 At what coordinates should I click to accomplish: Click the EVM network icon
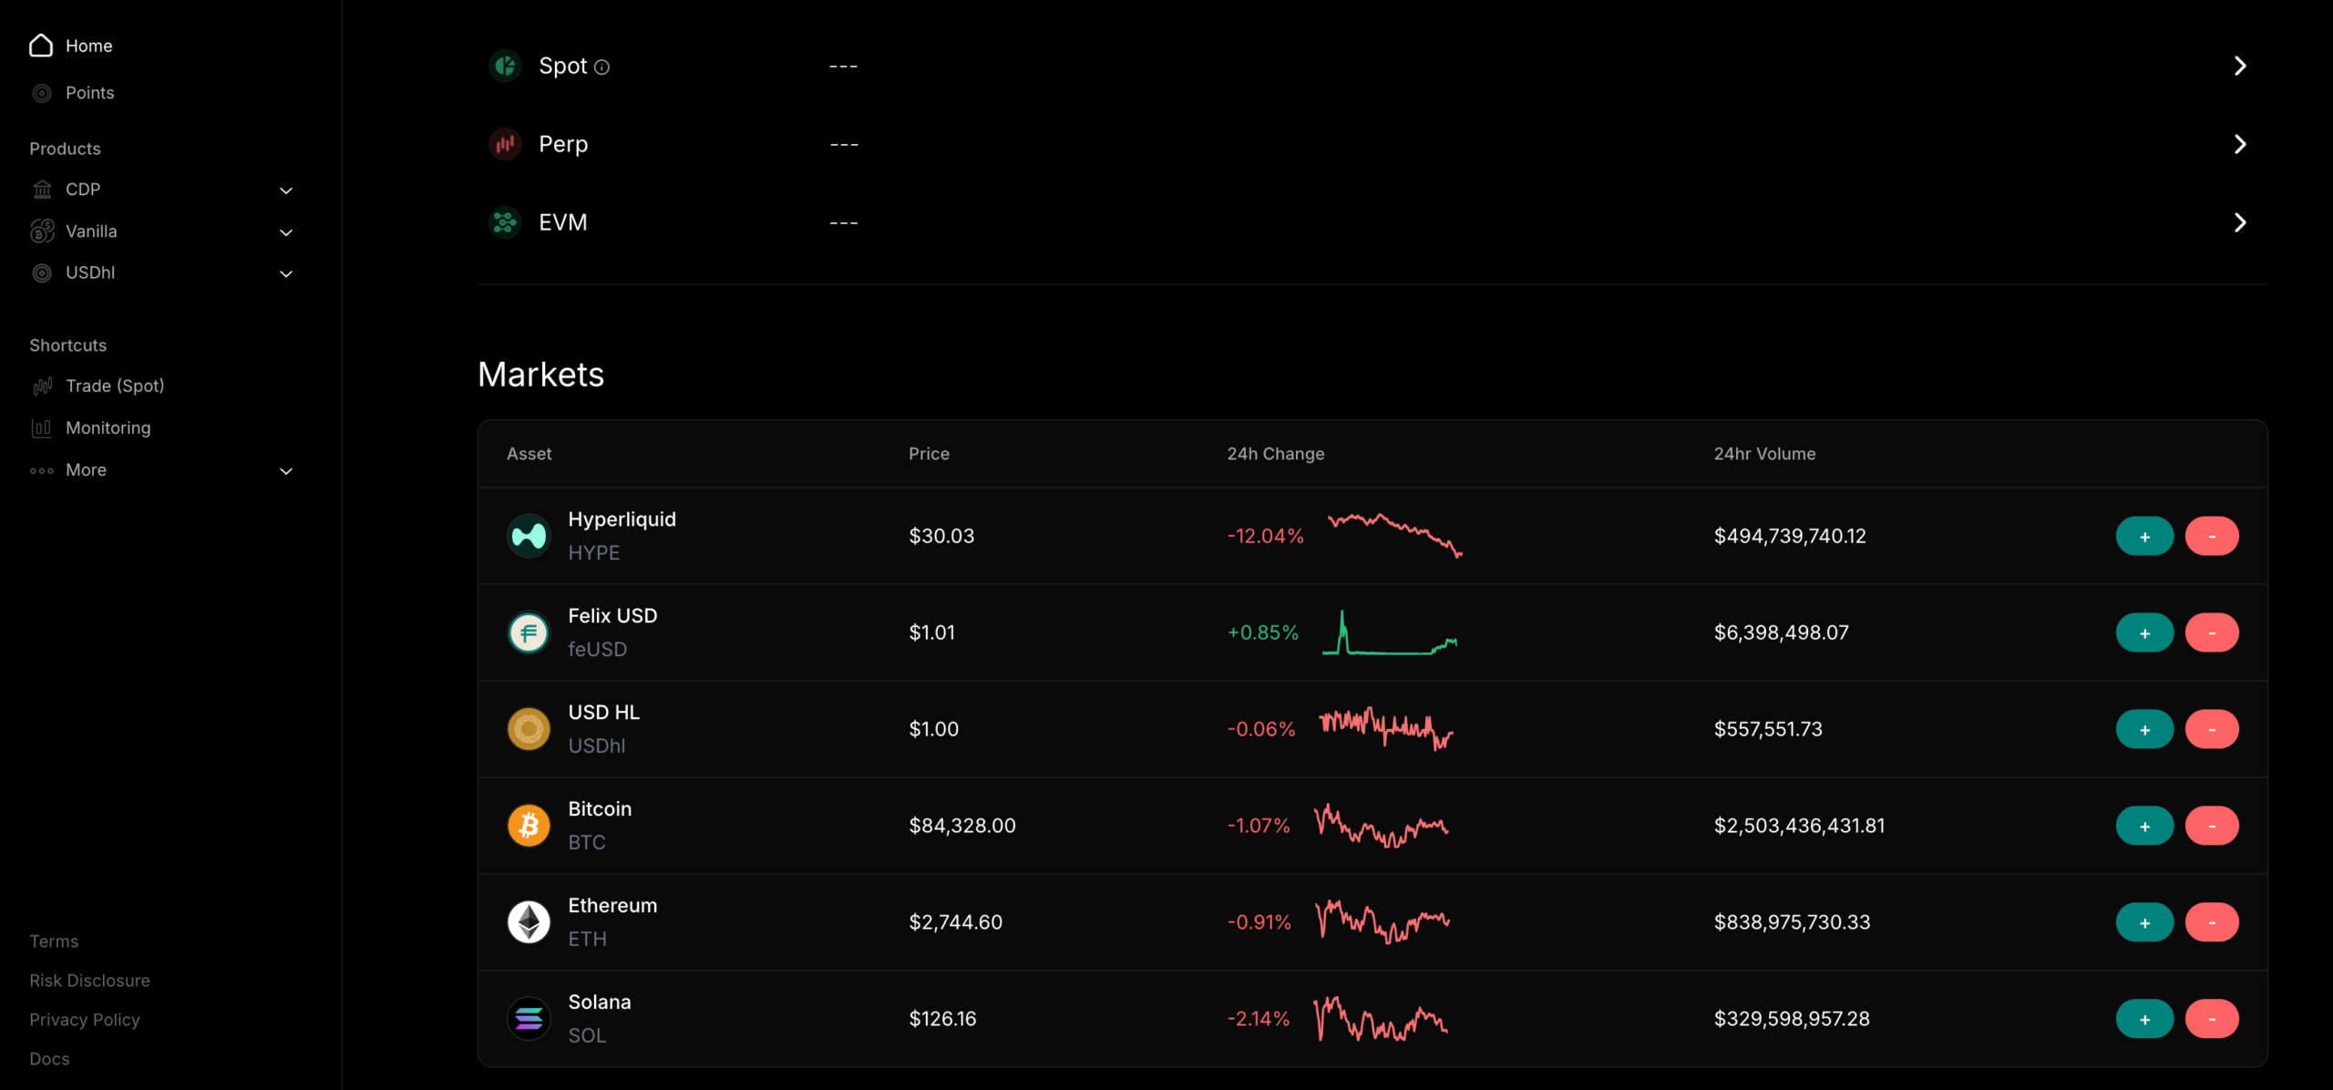505,222
